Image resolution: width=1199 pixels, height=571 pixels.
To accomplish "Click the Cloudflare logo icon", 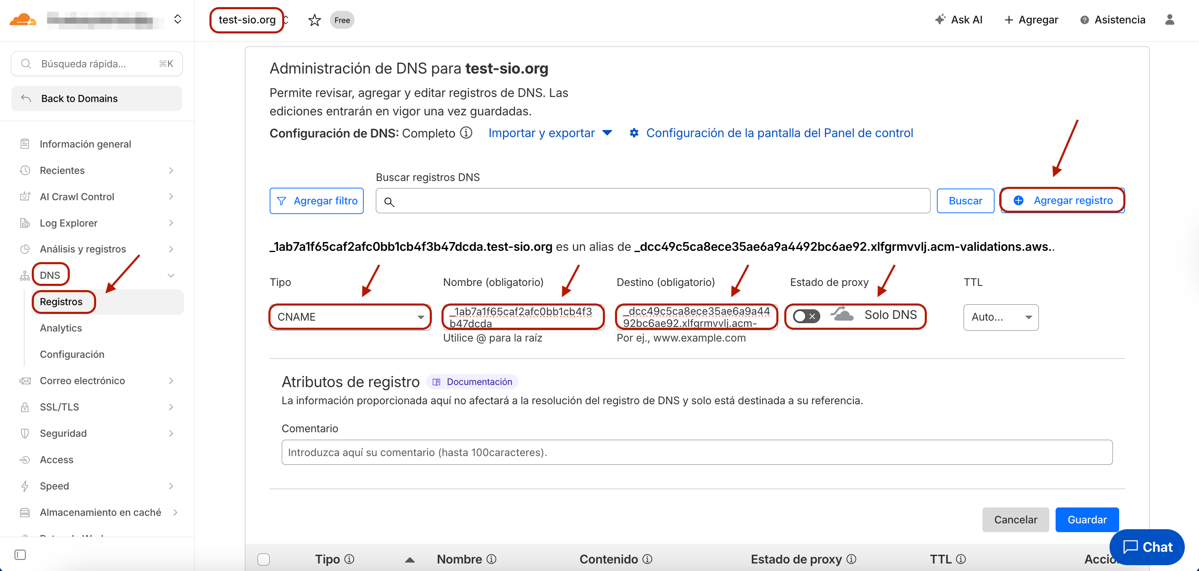I will coord(22,20).
